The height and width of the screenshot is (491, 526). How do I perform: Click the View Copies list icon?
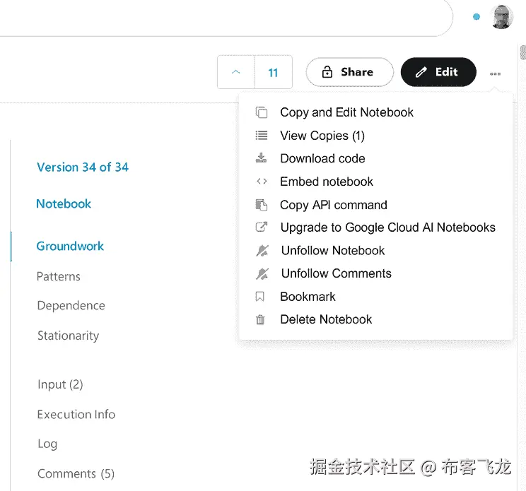(262, 136)
